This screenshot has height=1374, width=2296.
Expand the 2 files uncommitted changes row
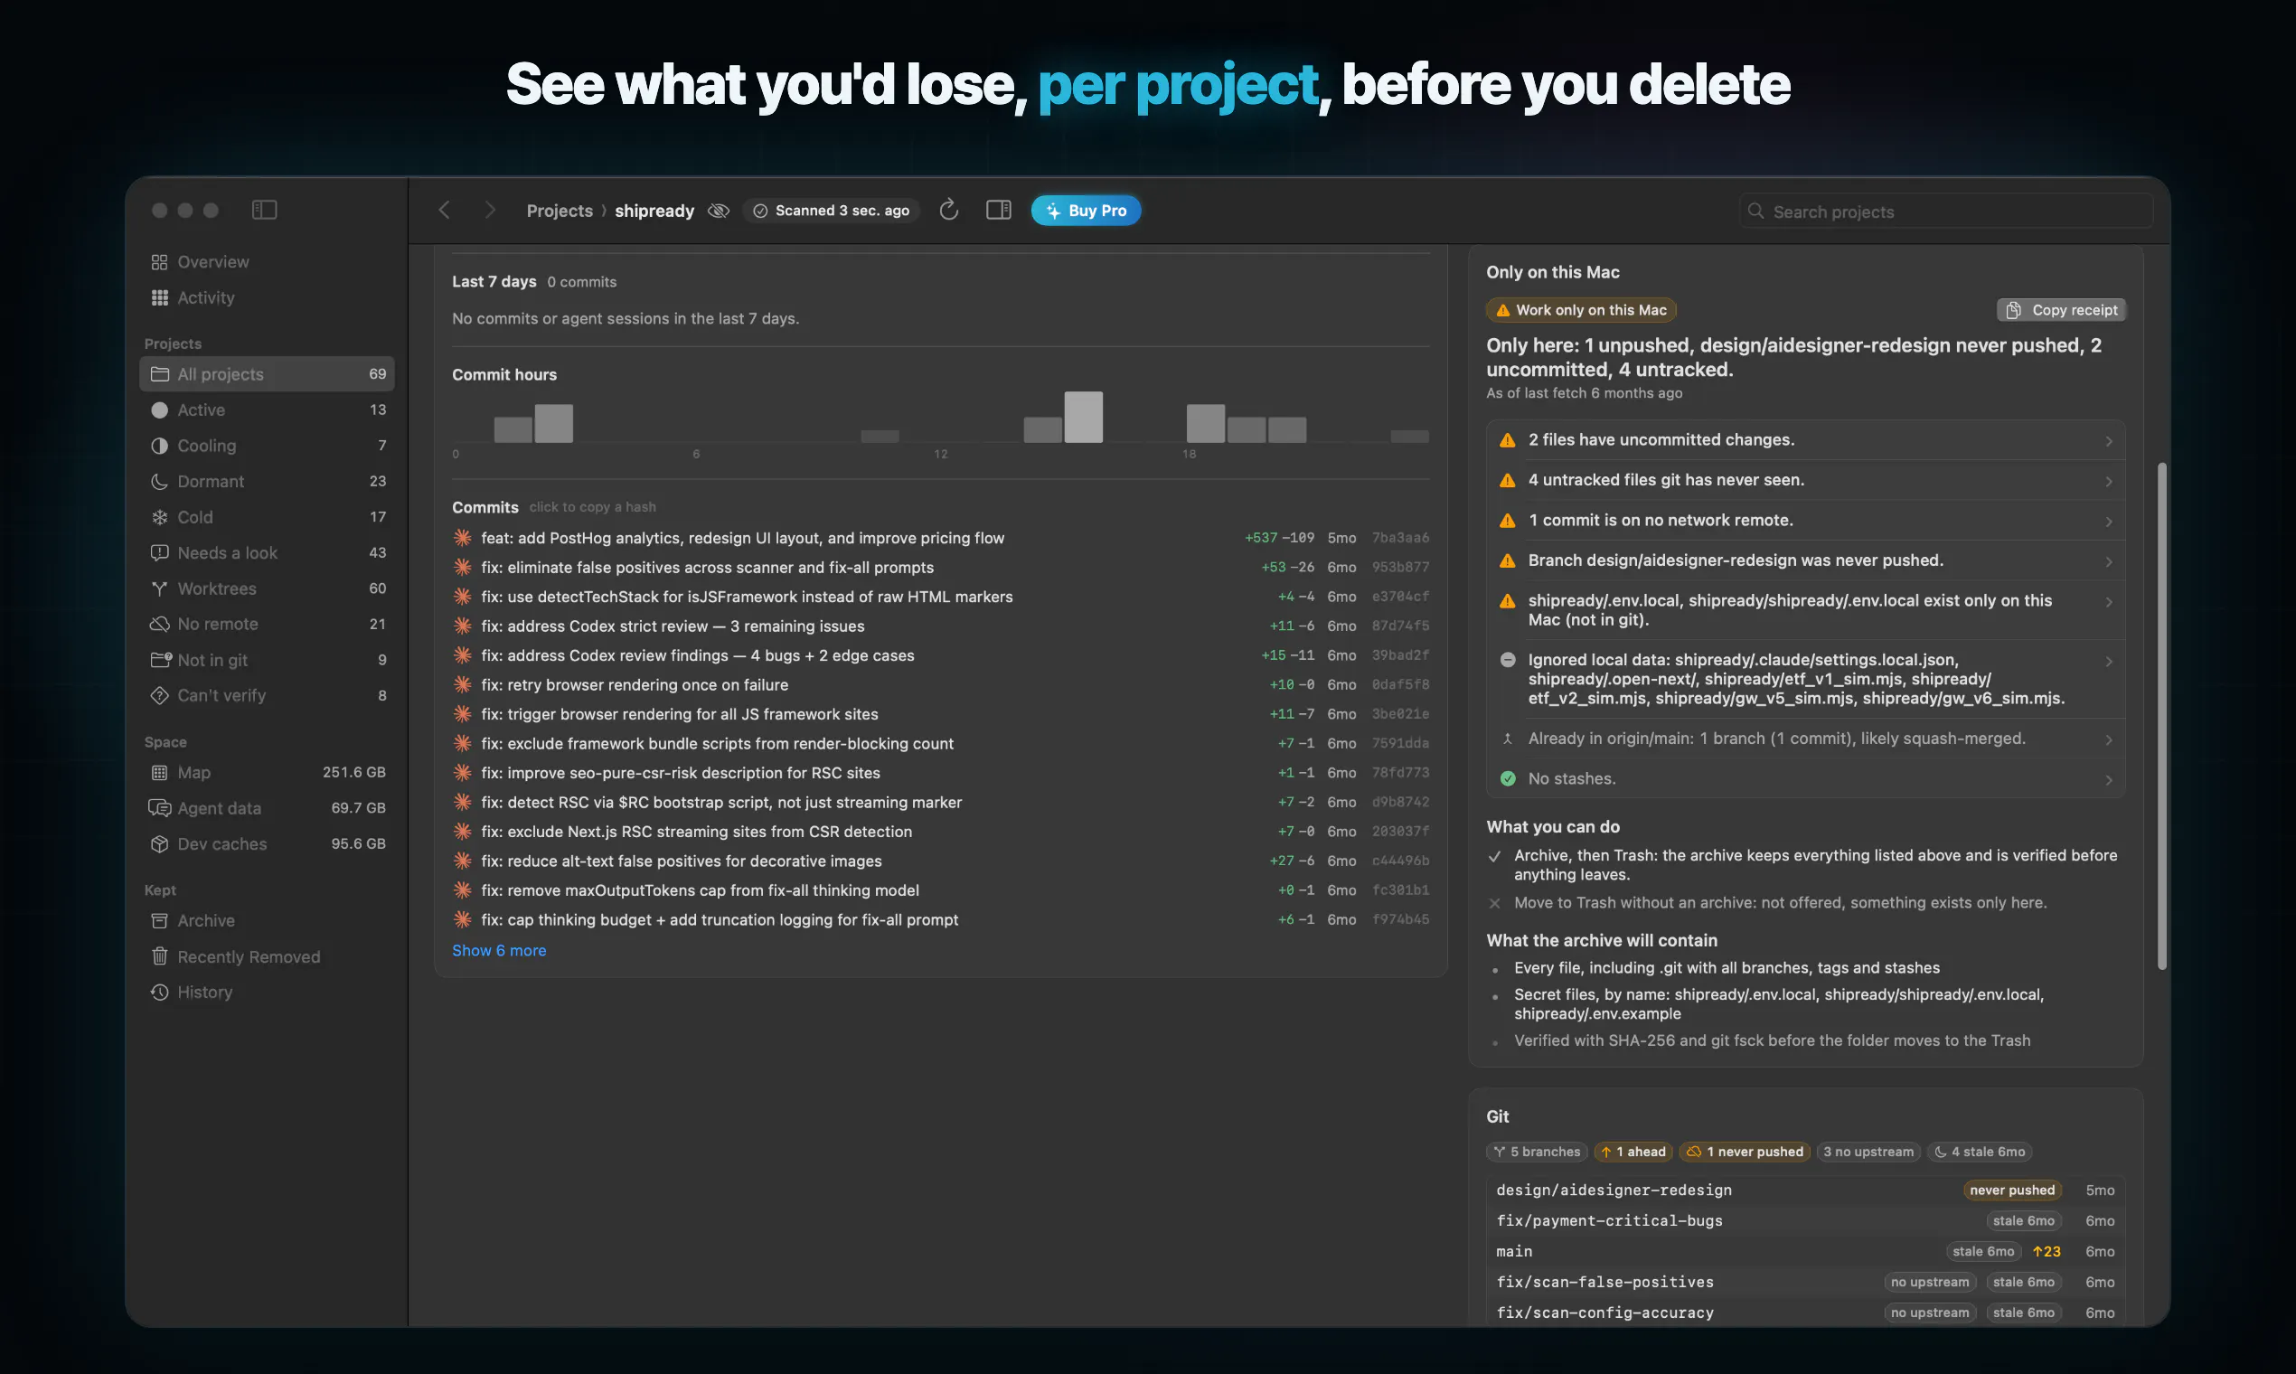point(1805,440)
